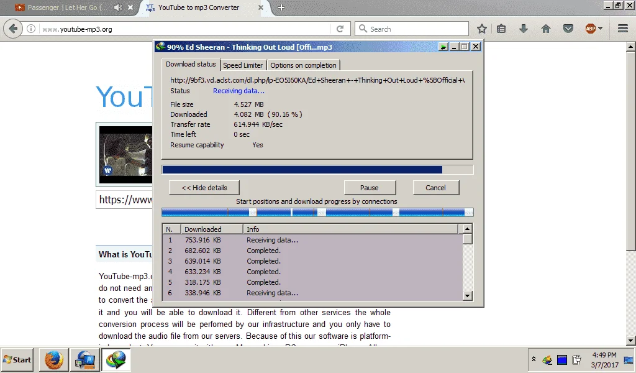Click the page scrollbar down arrow
This screenshot has width=636, height=373.
tap(631, 341)
